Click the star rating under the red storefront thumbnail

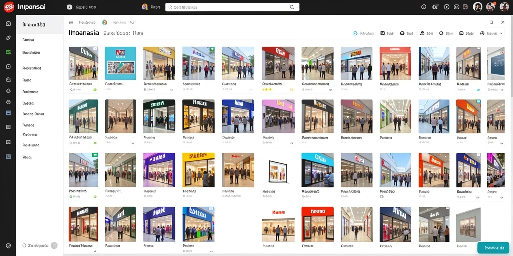tap(268, 89)
